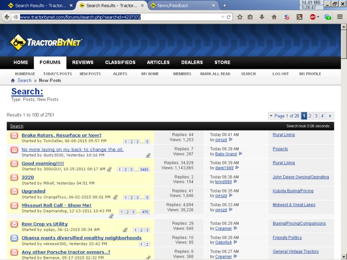Open the STORE navigation tab
347x260 pixels.
pyautogui.click(x=223, y=62)
